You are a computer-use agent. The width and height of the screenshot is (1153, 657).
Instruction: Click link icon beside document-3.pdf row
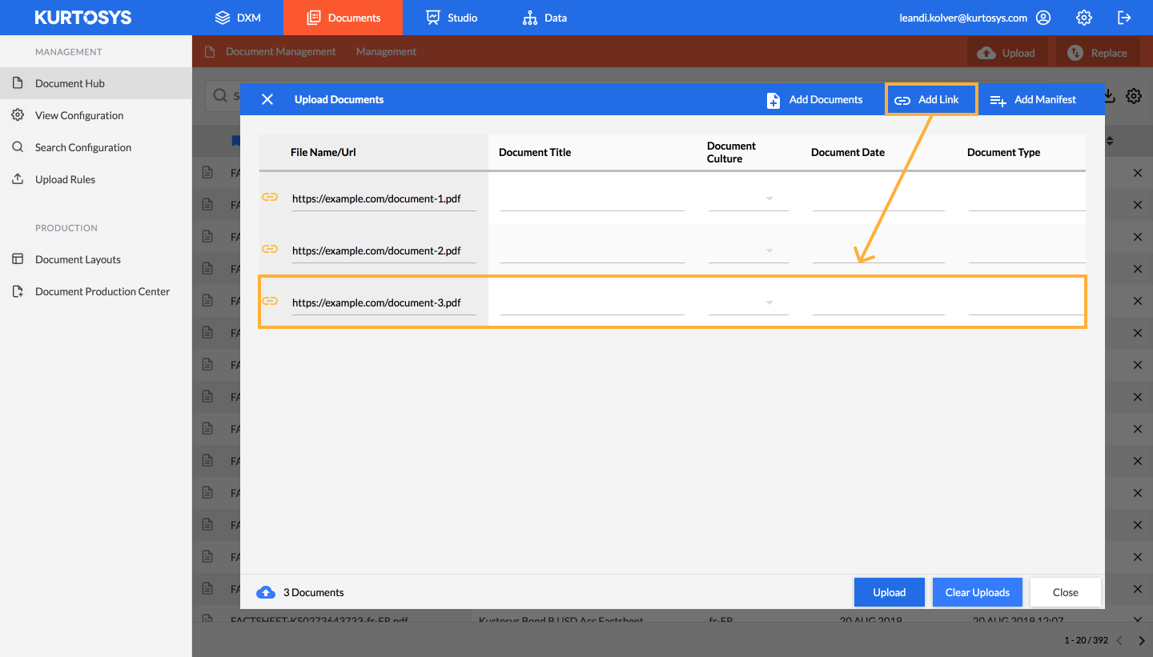point(270,302)
